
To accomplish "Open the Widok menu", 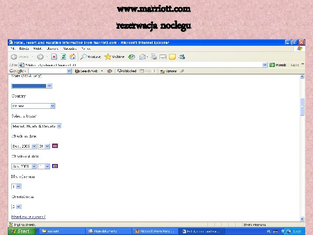I will (x=37, y=49).
